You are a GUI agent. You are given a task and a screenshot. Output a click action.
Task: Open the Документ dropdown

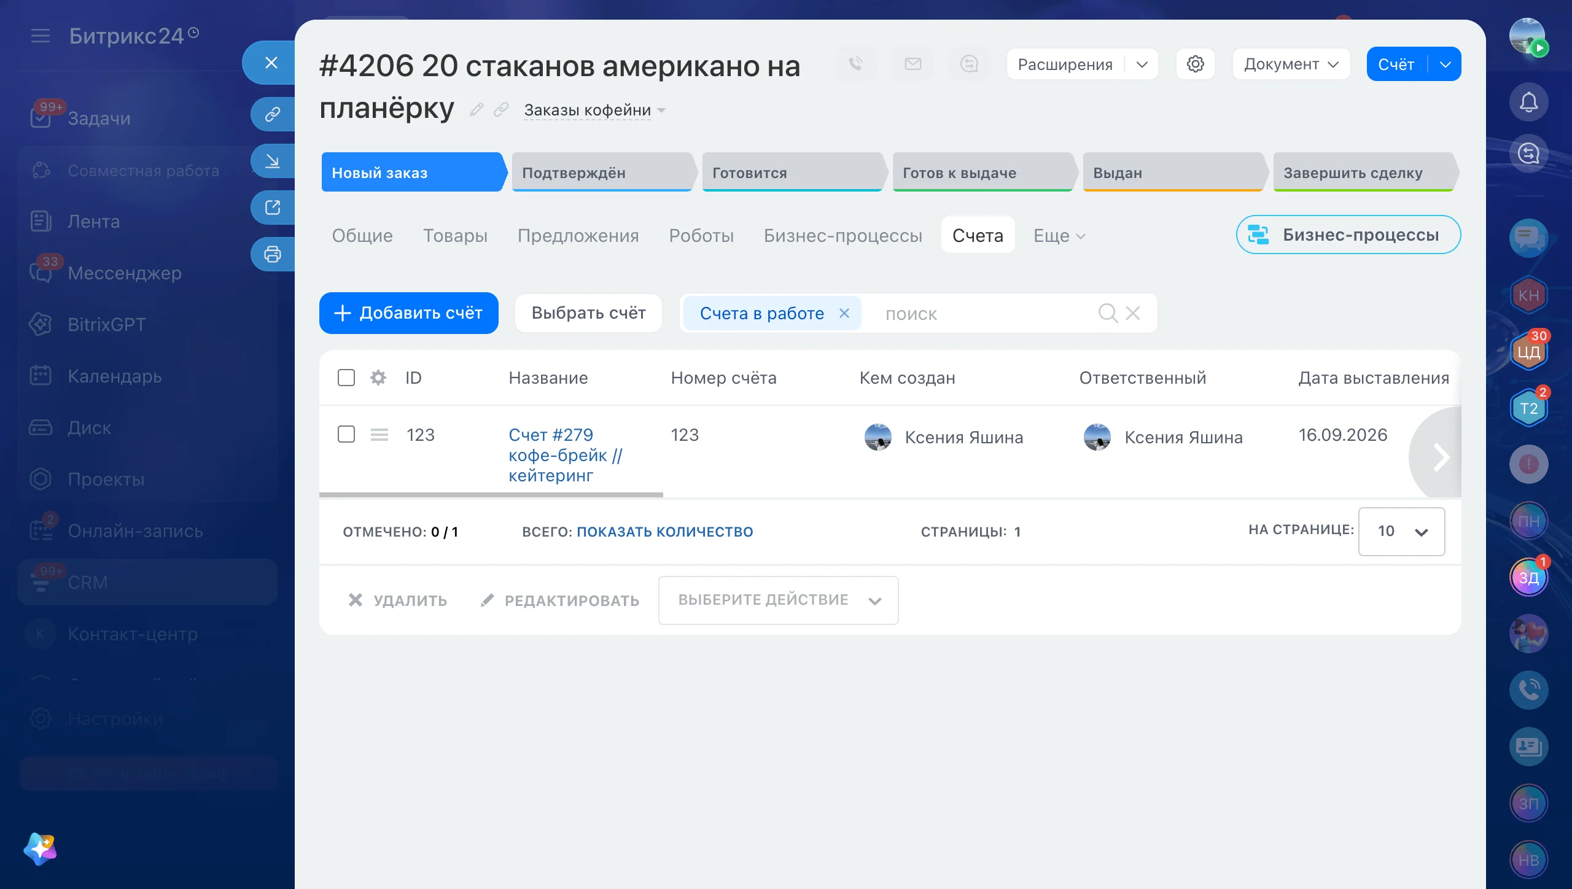(x=1291, y=64)
